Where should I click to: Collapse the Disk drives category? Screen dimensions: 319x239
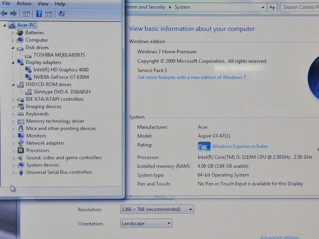pyautogui.click(x=13, y=48)
